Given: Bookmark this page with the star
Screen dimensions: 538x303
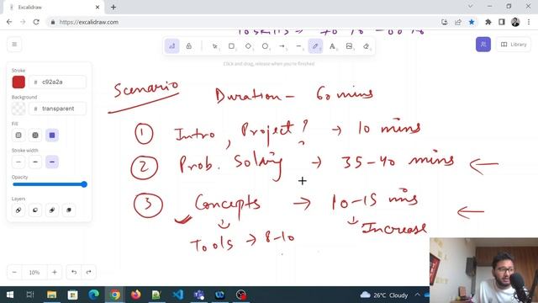Looking at the screenshot, I should pyautogui.click(x=472, y=22).
